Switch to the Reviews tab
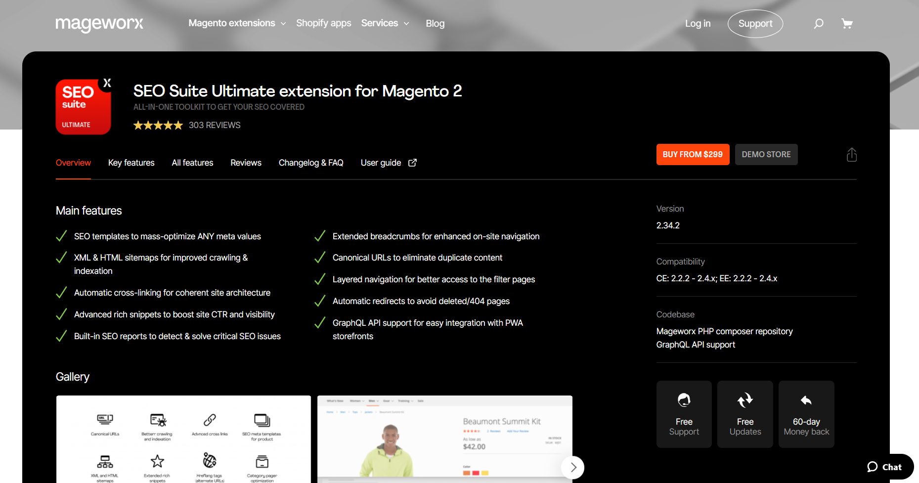 point(246,163)
